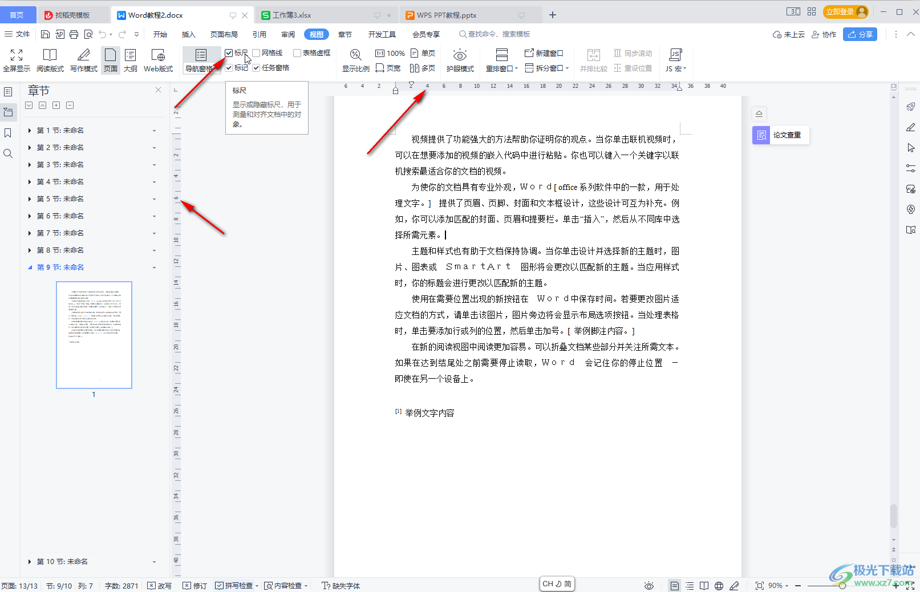The image size is (920, 592).
Task: Open the Start ribbon tab
Action: coord(160,34)
